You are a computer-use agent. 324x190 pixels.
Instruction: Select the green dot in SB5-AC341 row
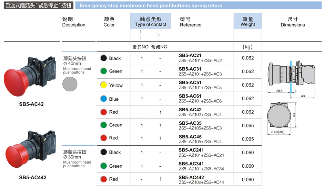coord(103,166)
